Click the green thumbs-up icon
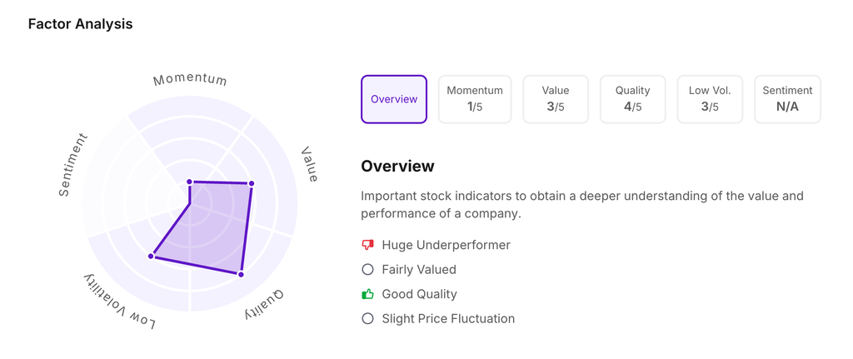 [x=367, y=294]
